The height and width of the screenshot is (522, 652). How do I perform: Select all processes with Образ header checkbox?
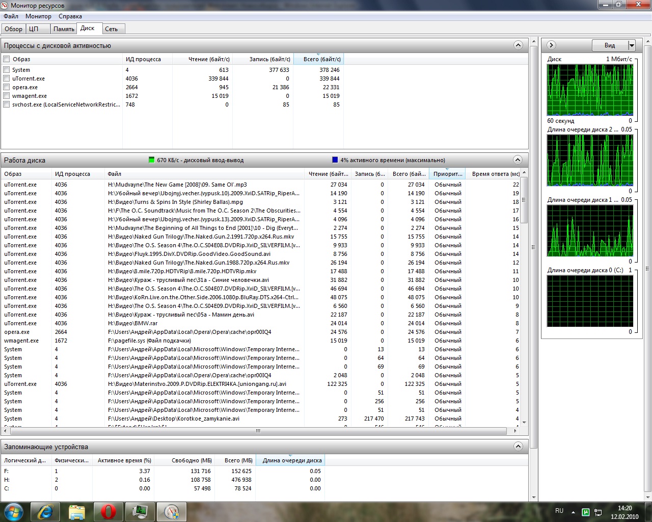[7, 59]
